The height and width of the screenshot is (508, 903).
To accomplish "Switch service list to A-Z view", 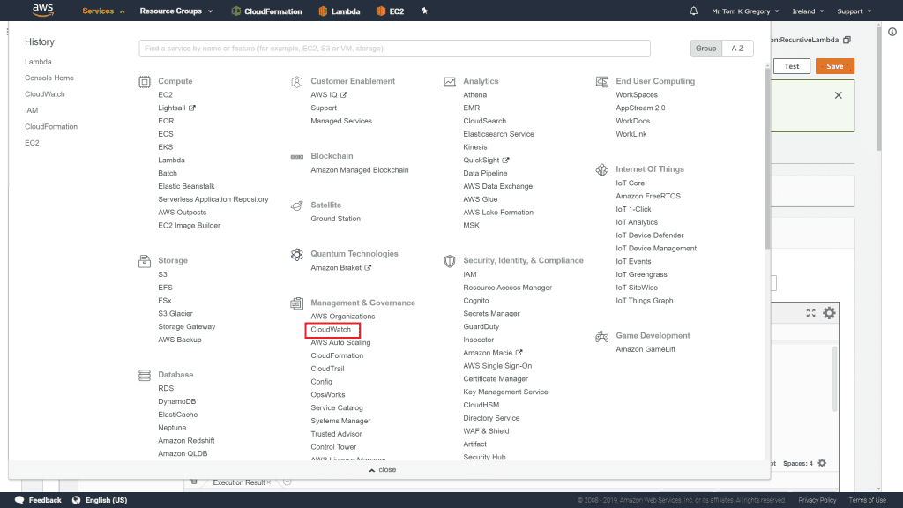I will point(737,49).
